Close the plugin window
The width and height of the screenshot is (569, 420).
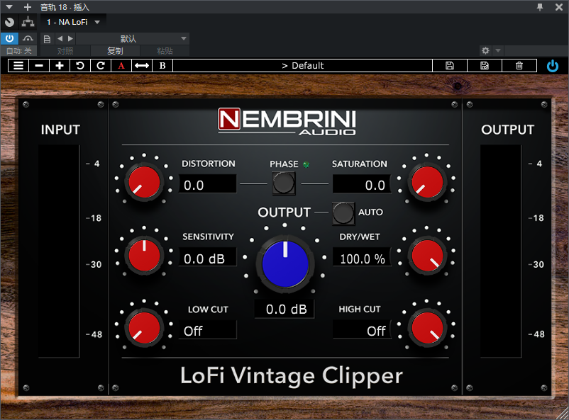[x=559, y=7]
